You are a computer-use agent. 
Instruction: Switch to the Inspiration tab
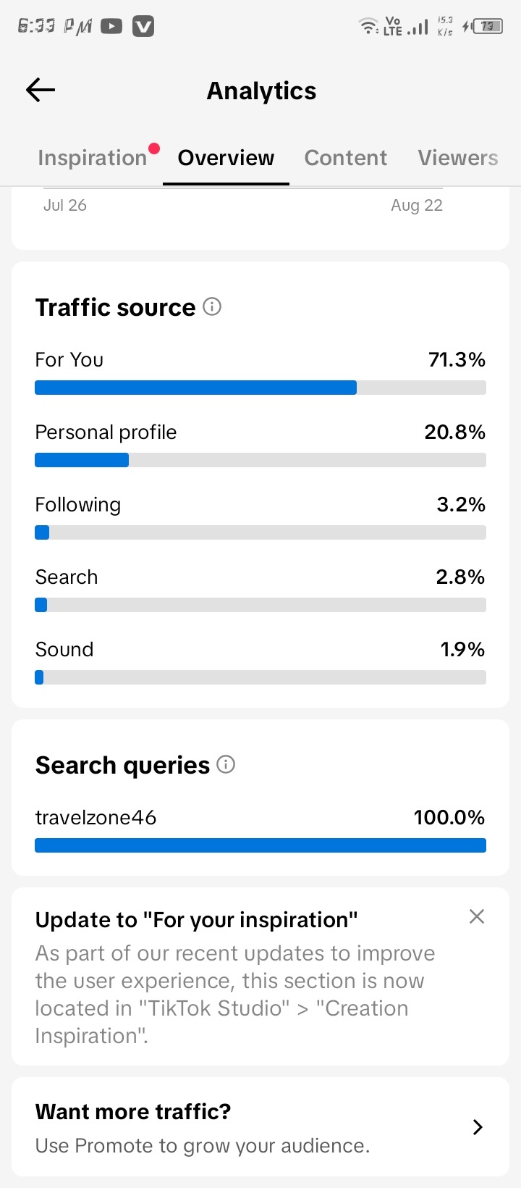tap(93, 158)
